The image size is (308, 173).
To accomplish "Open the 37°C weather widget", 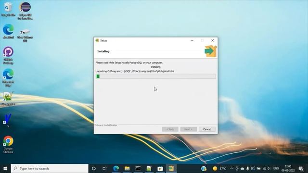I will click(219, 169).
